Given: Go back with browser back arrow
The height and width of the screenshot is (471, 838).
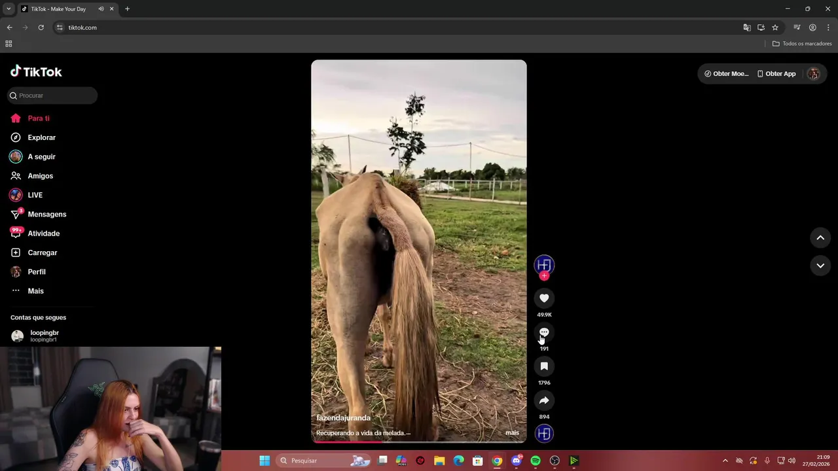Looking at the screenshot, I should [x=9, y=27].
